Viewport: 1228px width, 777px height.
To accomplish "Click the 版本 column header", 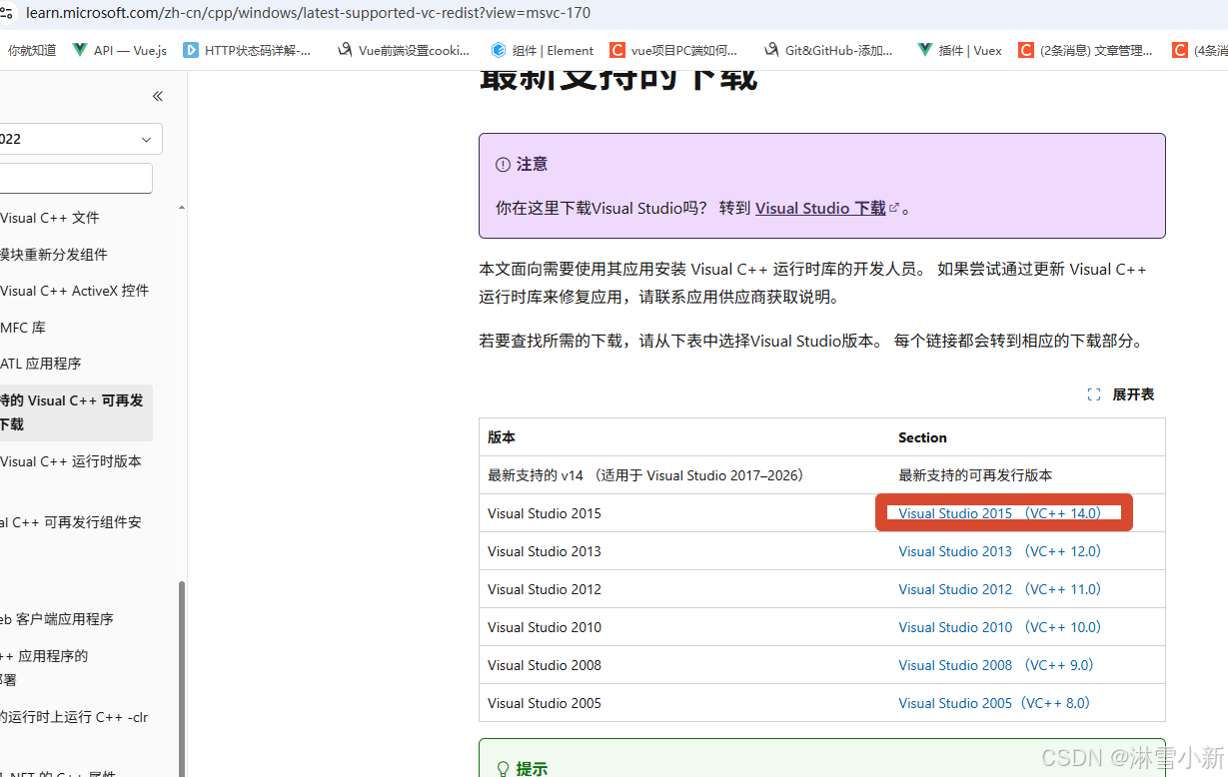I will [x=684, y=437].
